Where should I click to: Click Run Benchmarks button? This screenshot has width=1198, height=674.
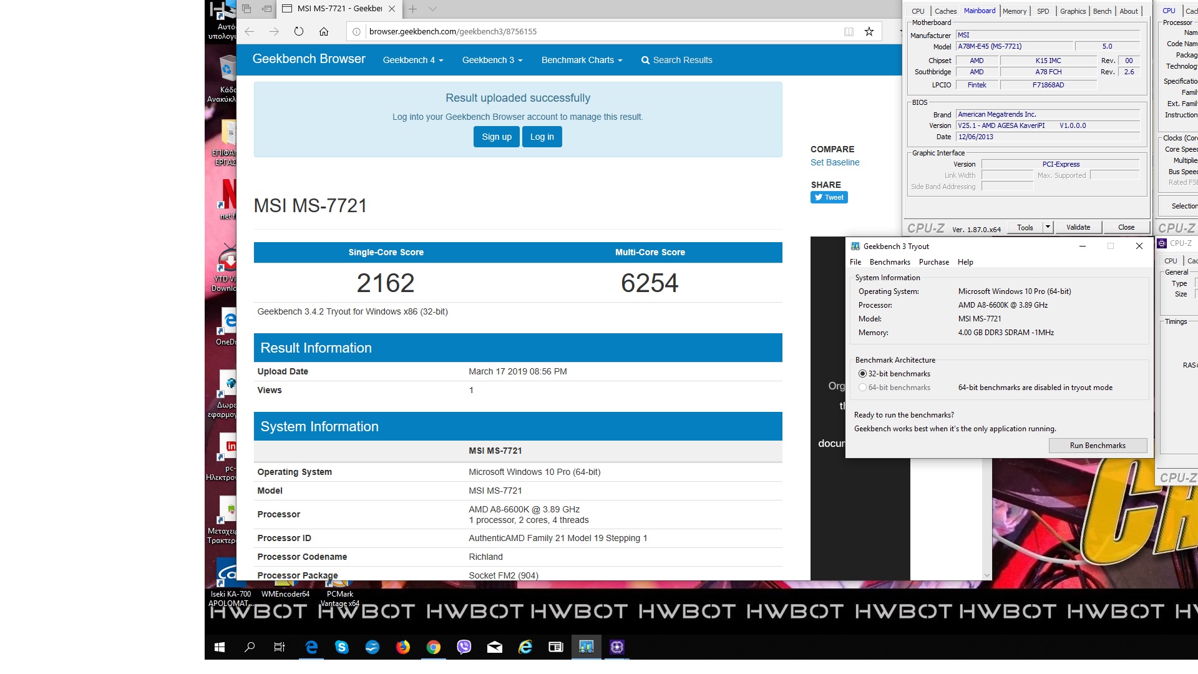[x=1098, y=446]
